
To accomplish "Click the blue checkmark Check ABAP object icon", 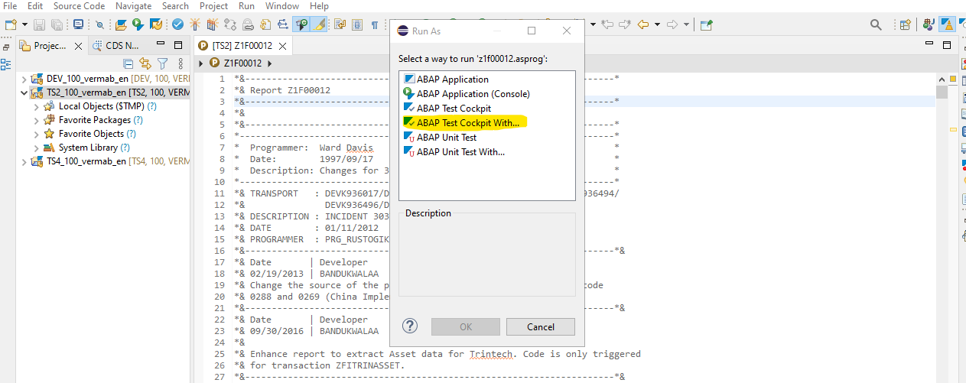I will click(177, 24).
